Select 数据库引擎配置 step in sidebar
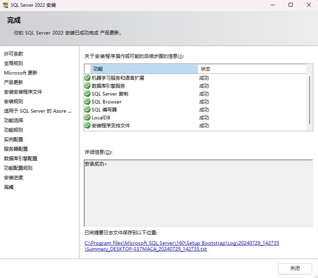Image resolution: width=318 pixels, height=278 pixels. coord(21,158)
